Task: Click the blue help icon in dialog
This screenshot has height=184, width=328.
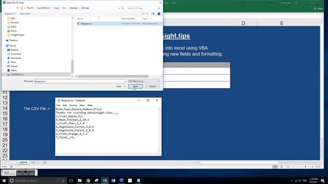Action: 159,14
